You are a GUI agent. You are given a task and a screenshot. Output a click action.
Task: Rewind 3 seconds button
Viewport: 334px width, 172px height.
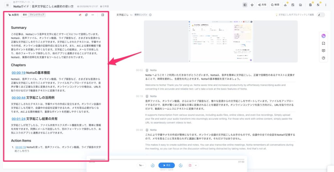tap(153, 165)
